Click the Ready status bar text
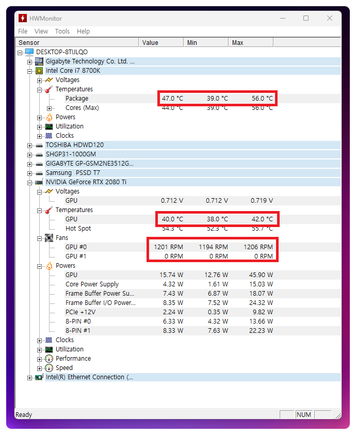 (24, 415)
